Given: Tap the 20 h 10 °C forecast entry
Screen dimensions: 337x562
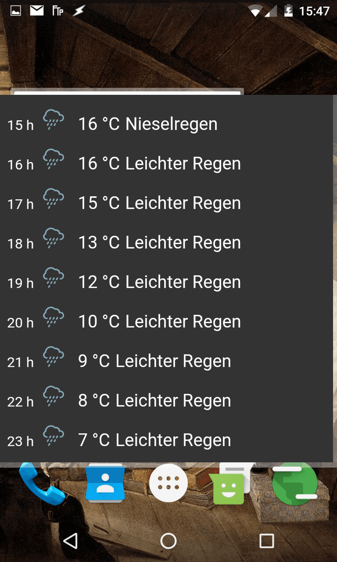Looking at the screenshot, I should pos(166,321).
